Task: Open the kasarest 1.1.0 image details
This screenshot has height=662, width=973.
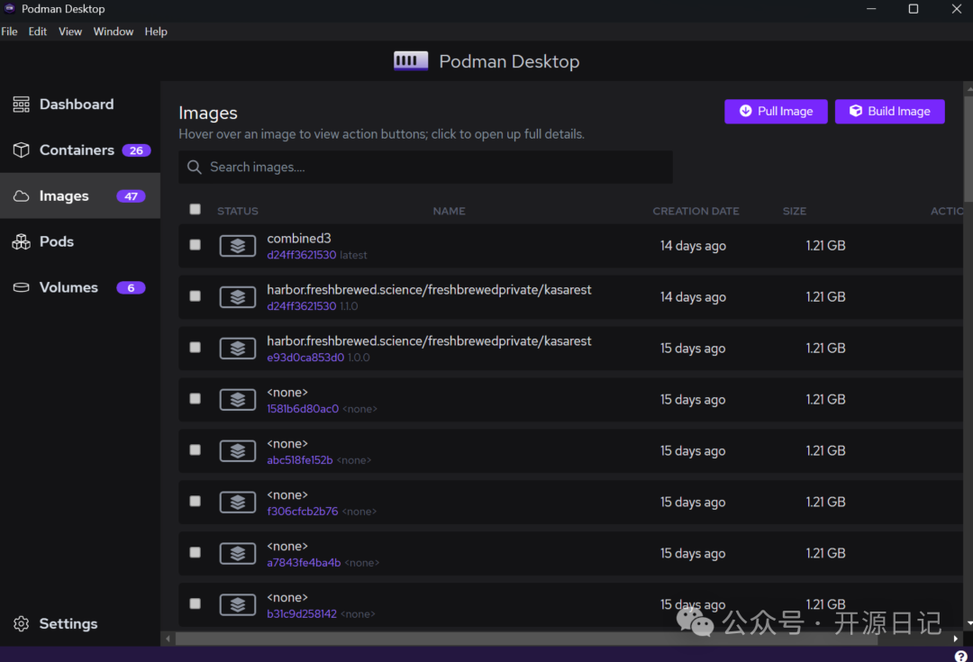Action: point(429,291)
